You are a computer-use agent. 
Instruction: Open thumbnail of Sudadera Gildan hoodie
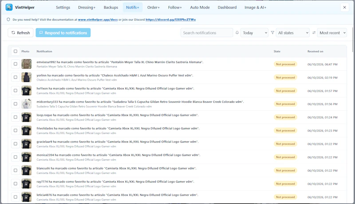27,104
